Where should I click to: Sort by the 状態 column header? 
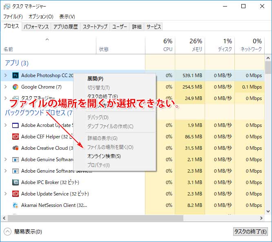tap(121, 45)
